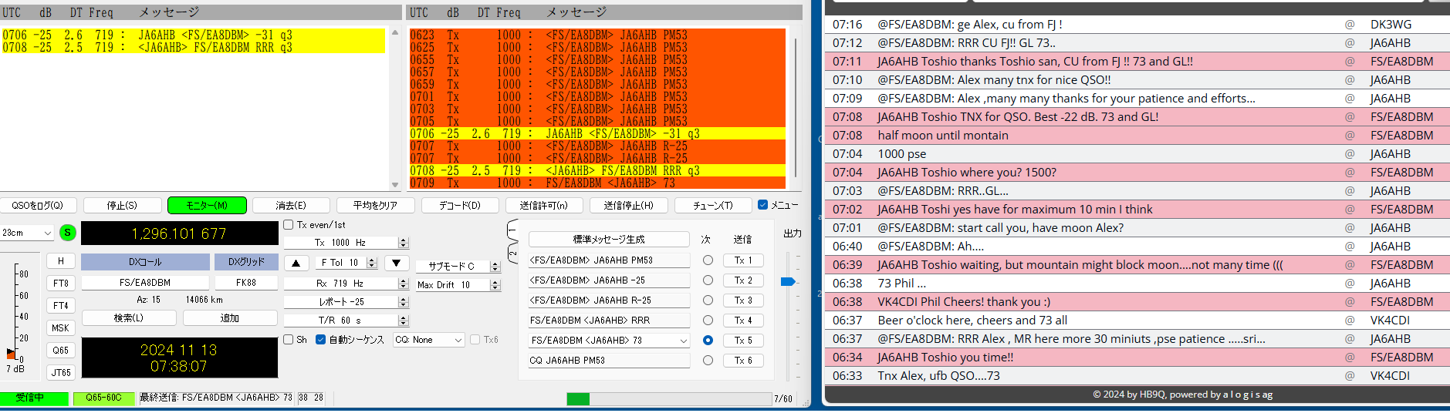1450x413 pixels.
Task: Click the モニター(M) monitor button
Action: pyautogui.click(x=207, y=206)
